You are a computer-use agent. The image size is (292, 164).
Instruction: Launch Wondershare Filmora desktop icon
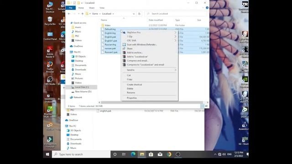point(50,142)
